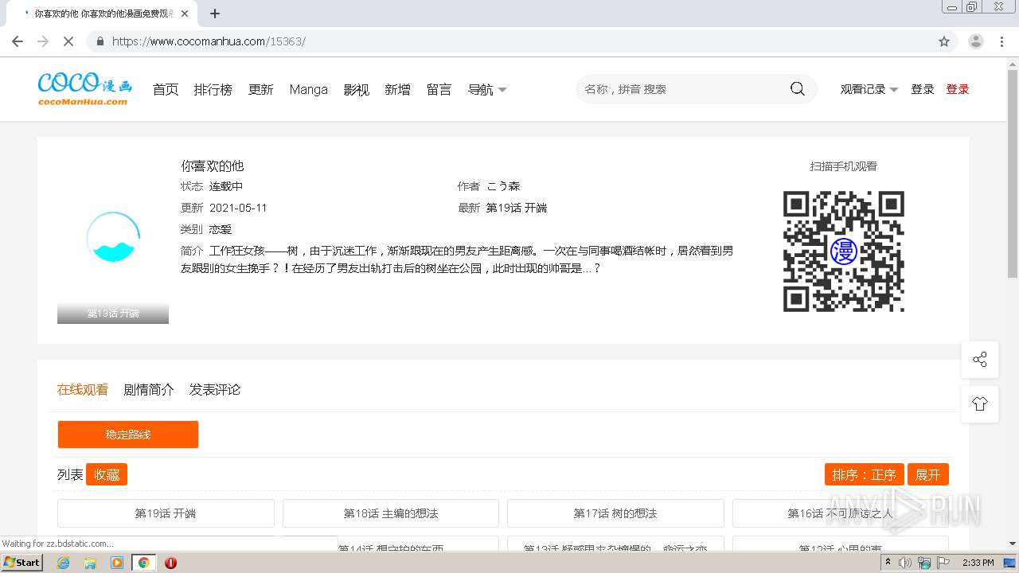Click black 登录 link
This screenshot has width=1019, height=573.
[923, 89]
